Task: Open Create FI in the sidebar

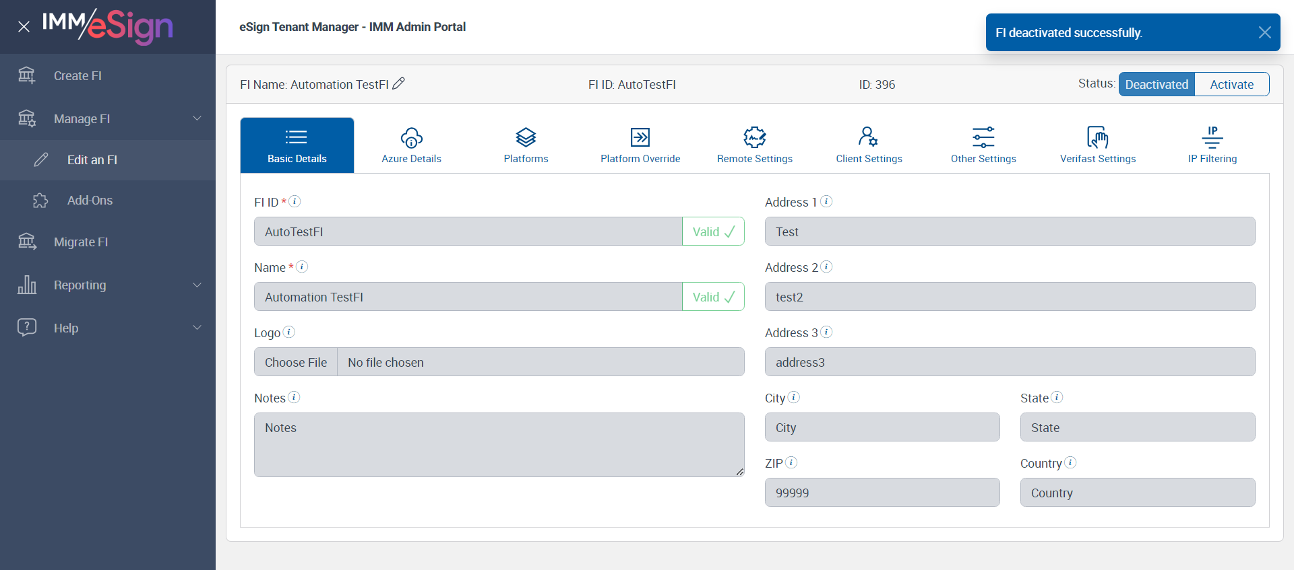Action: (x=108, y=75)
